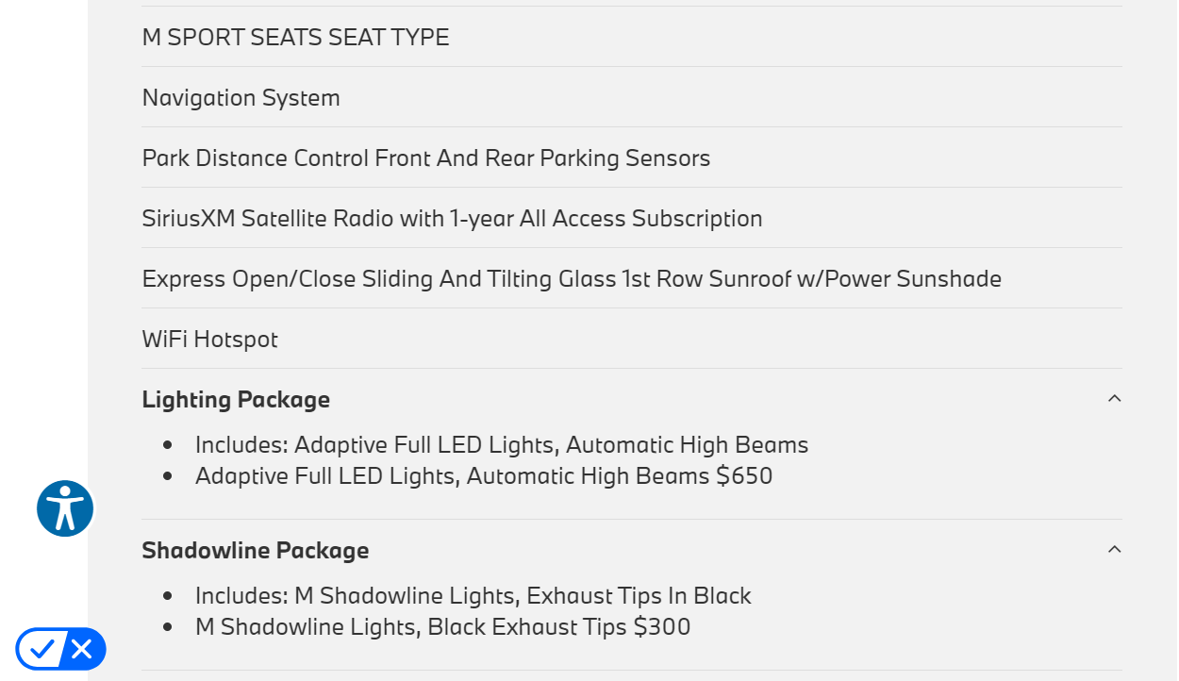Click 'Includes: M Shadowline Lights' line
This screenshot has height=681, width=1179.
473,596
